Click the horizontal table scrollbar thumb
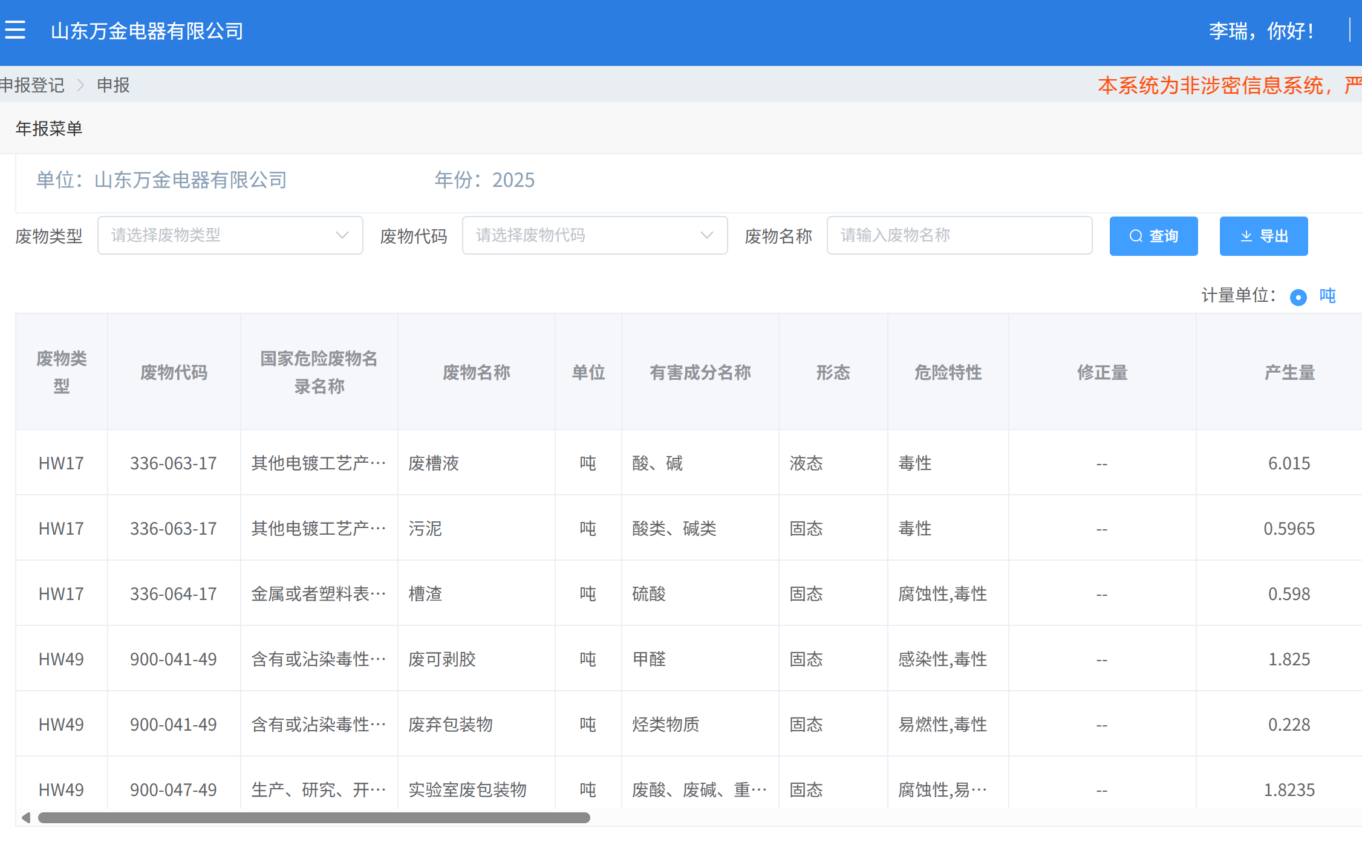 coord(314,818)
